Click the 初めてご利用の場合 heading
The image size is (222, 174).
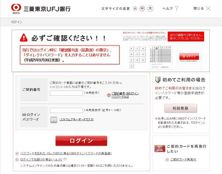[184, 80]
